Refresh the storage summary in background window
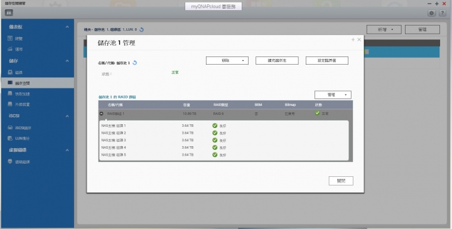Screen dimensions: 452x229 141,29
